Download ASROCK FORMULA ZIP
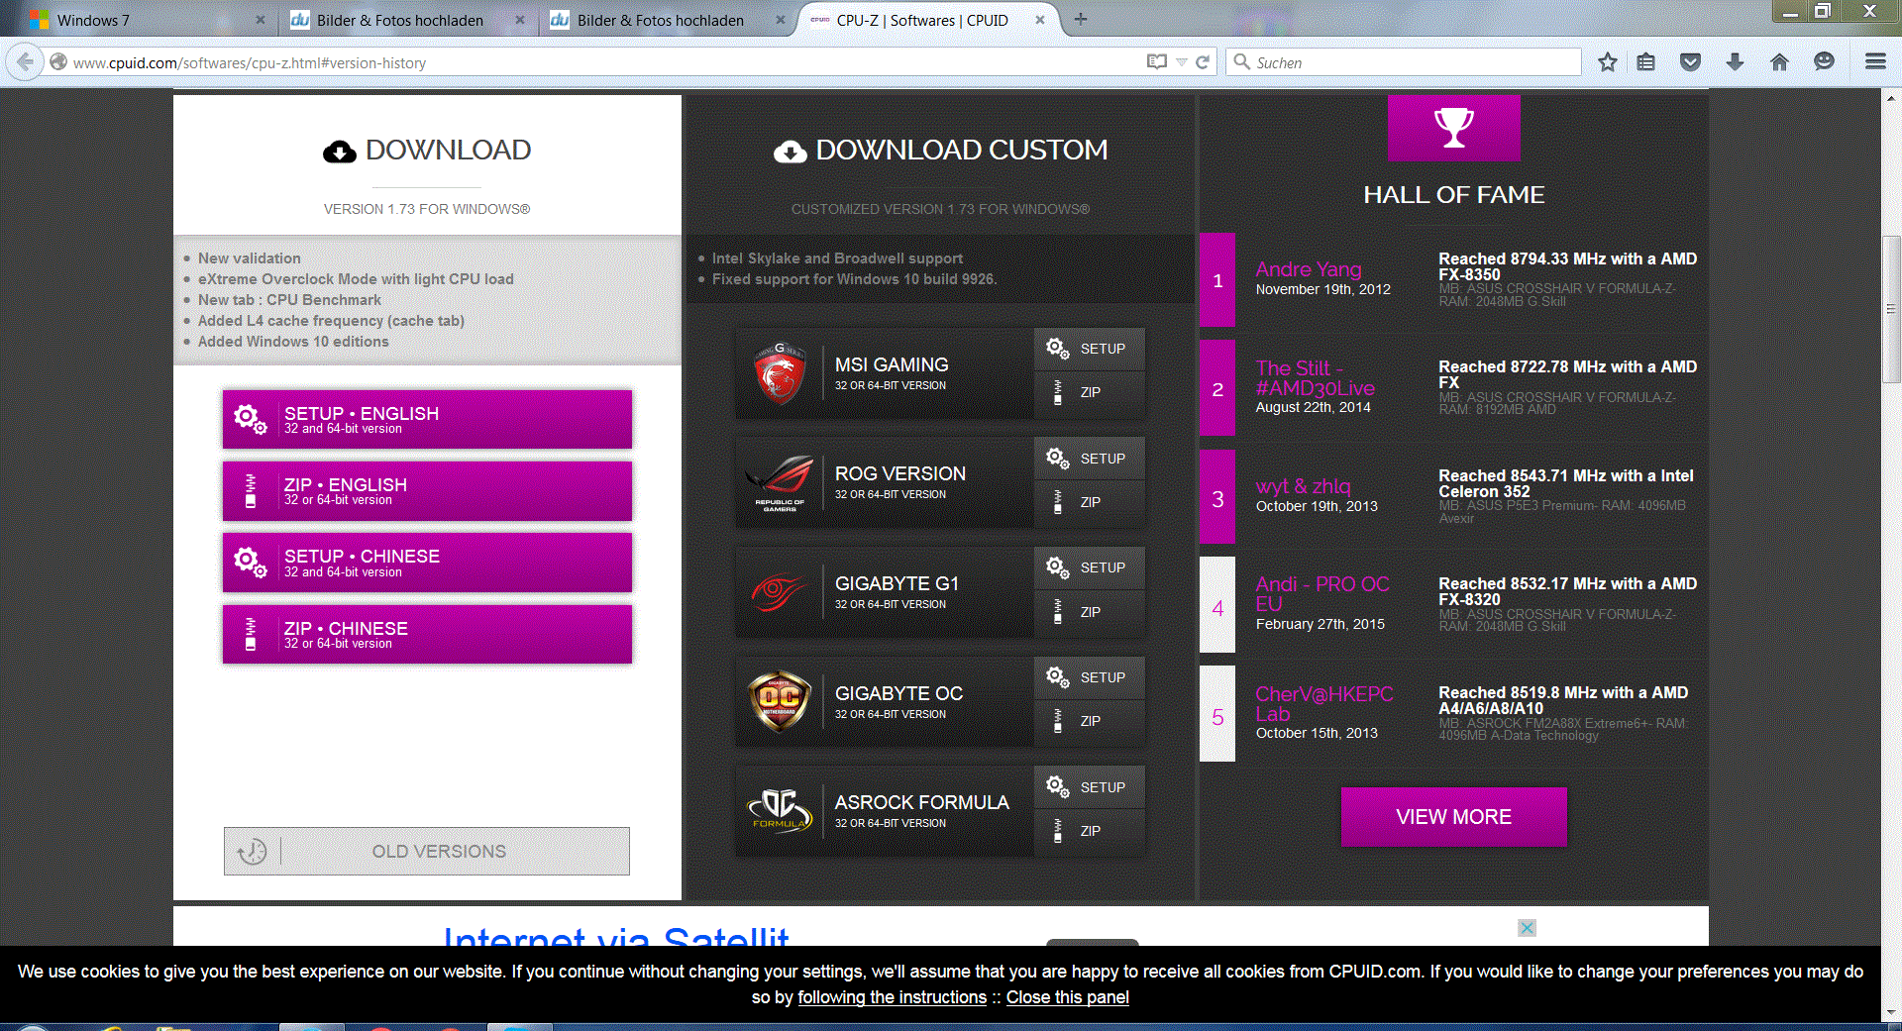 coord(1090,831)
